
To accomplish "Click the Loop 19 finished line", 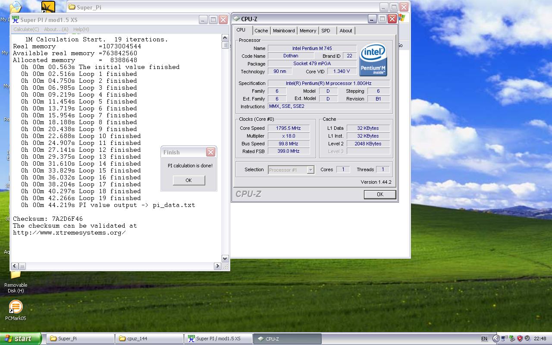I will (81, 198).
